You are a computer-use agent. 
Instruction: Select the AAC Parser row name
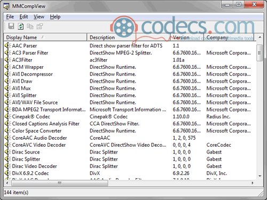[25, 46]
